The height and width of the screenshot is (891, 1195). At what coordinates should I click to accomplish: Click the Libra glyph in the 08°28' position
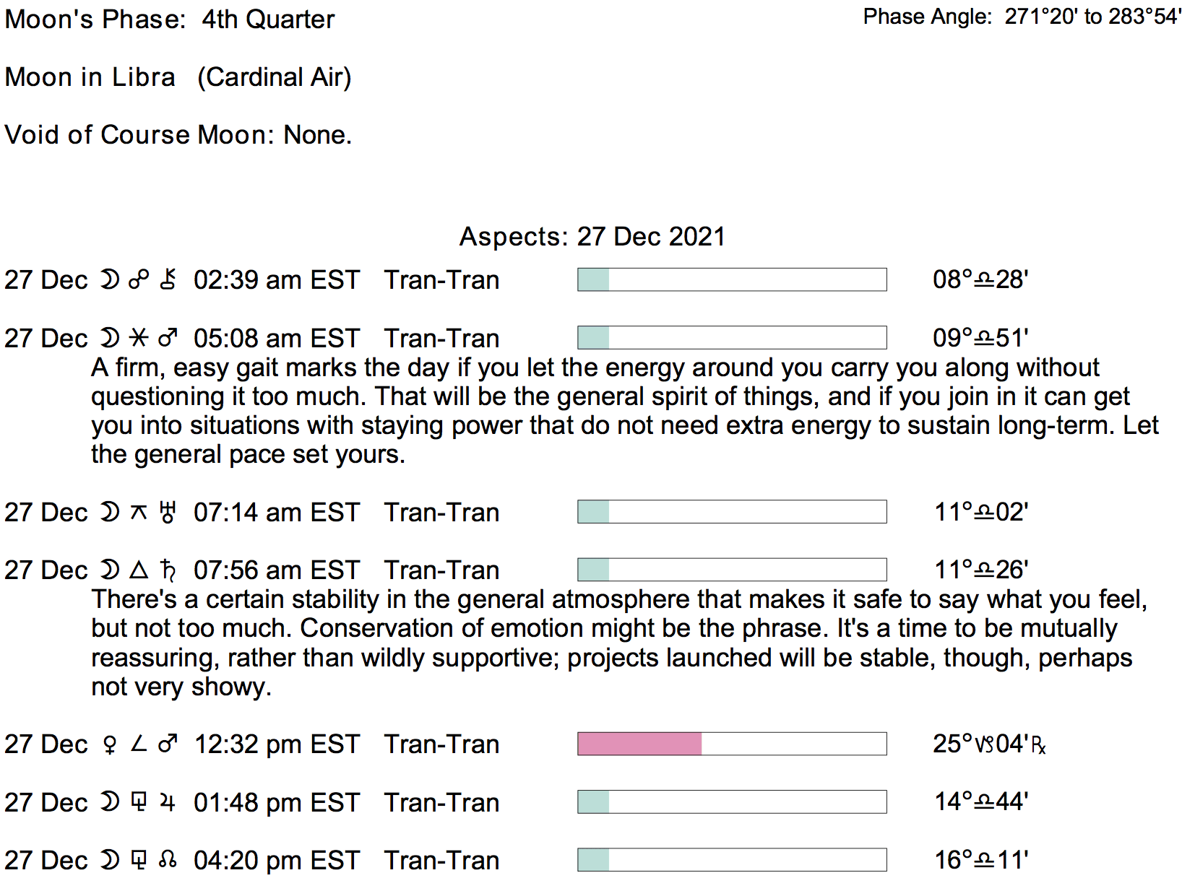[984, 280]
